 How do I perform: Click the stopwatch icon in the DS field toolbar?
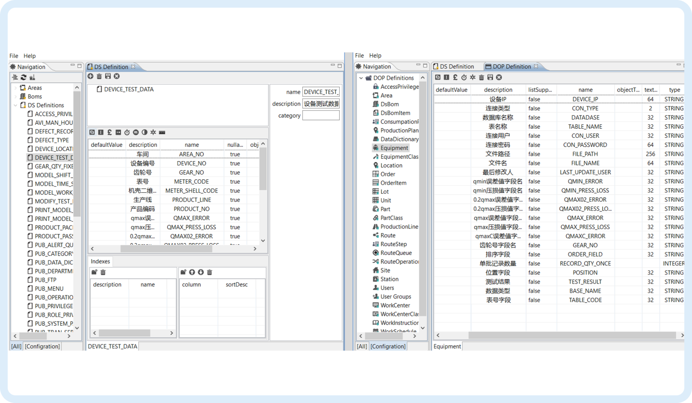tap(127, 132)
